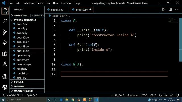This screenshot has height=102, width=182.
Task: Change indentation via Spaces: 4
Action: pos(133,95)
